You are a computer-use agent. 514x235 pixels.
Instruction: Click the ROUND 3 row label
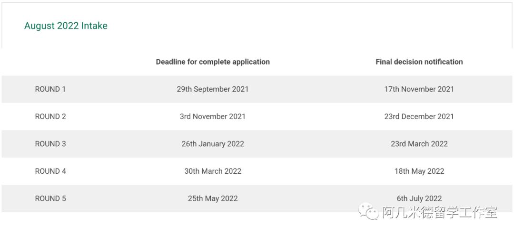coord(50,144)
